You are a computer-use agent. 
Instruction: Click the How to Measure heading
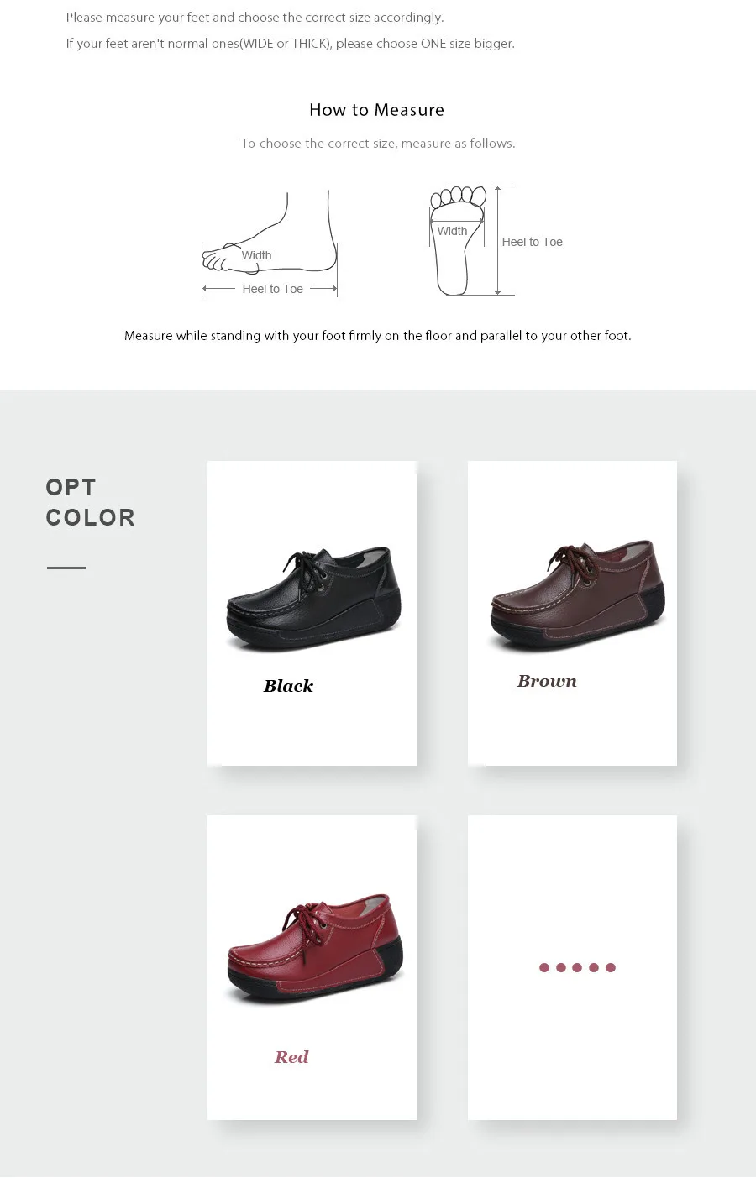point(376,110)
